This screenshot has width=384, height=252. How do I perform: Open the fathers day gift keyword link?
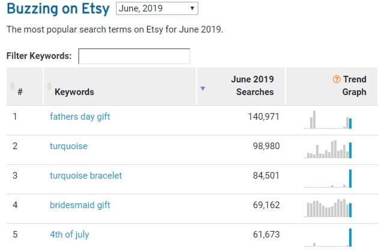tap(80, 117)
